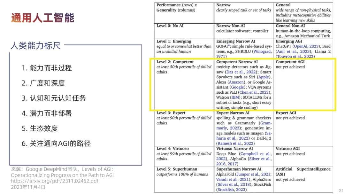The image size is (345, 194).
Task: Follow the Amazon citation link after Alexa
Action: 236,82
